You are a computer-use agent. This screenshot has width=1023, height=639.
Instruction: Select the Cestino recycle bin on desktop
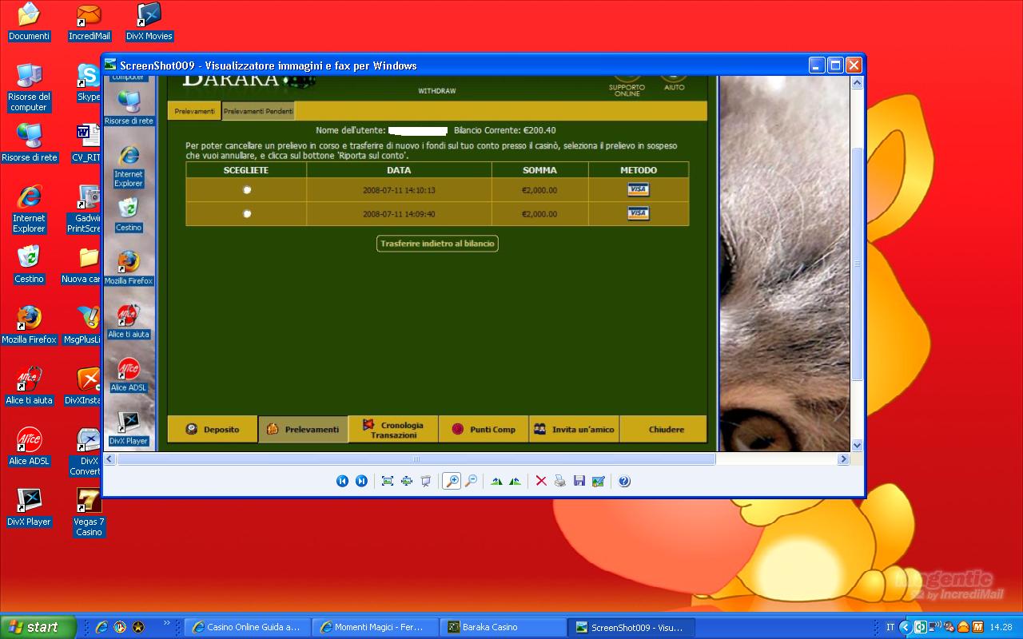tap(29, 264)
